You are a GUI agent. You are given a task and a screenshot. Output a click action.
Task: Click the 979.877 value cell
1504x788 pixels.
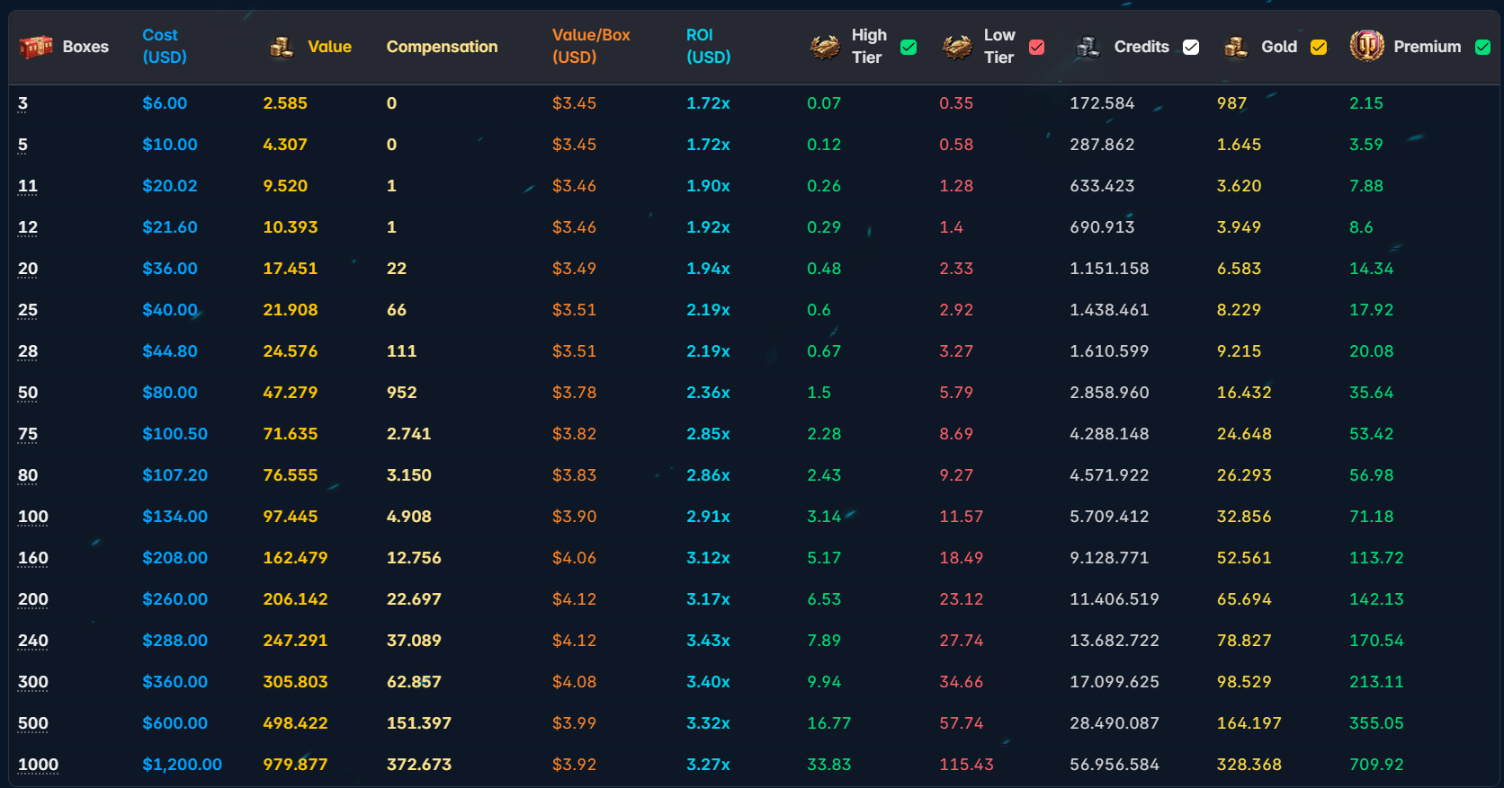(x=295, y=765)
